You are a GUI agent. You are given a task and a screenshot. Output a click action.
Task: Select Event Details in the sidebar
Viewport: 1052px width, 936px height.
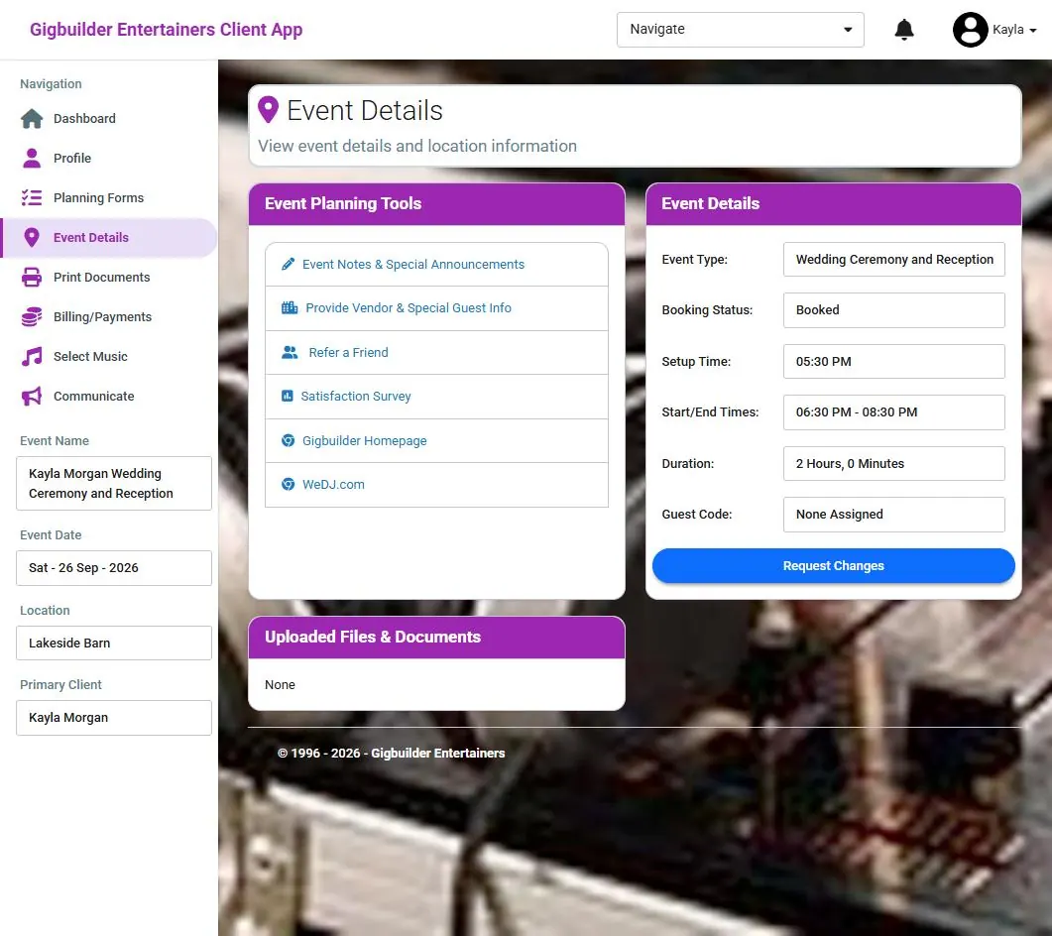(109, 238)
